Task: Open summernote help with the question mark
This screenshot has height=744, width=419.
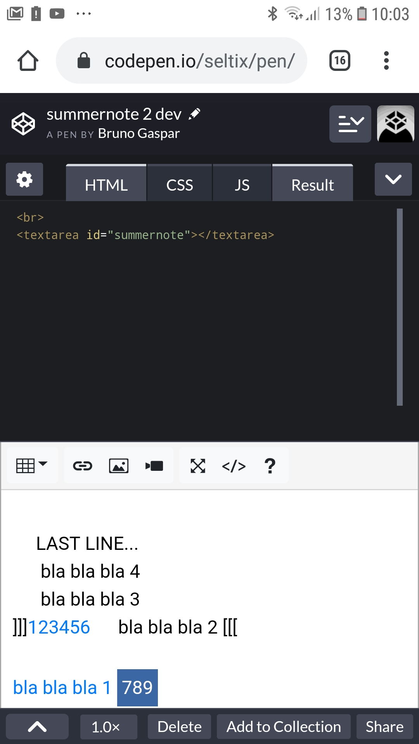Action: point(269,465)
